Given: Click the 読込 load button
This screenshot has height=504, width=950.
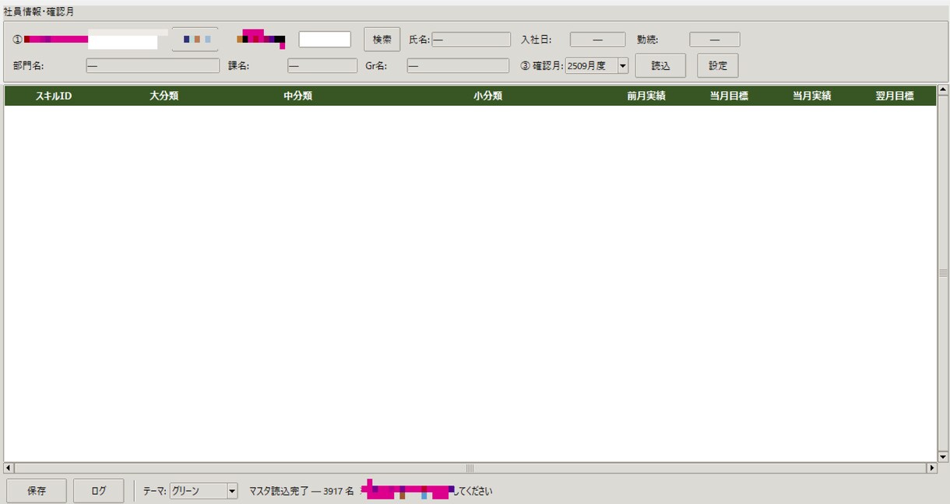Looking at the screenshot, I should (660, 66).
